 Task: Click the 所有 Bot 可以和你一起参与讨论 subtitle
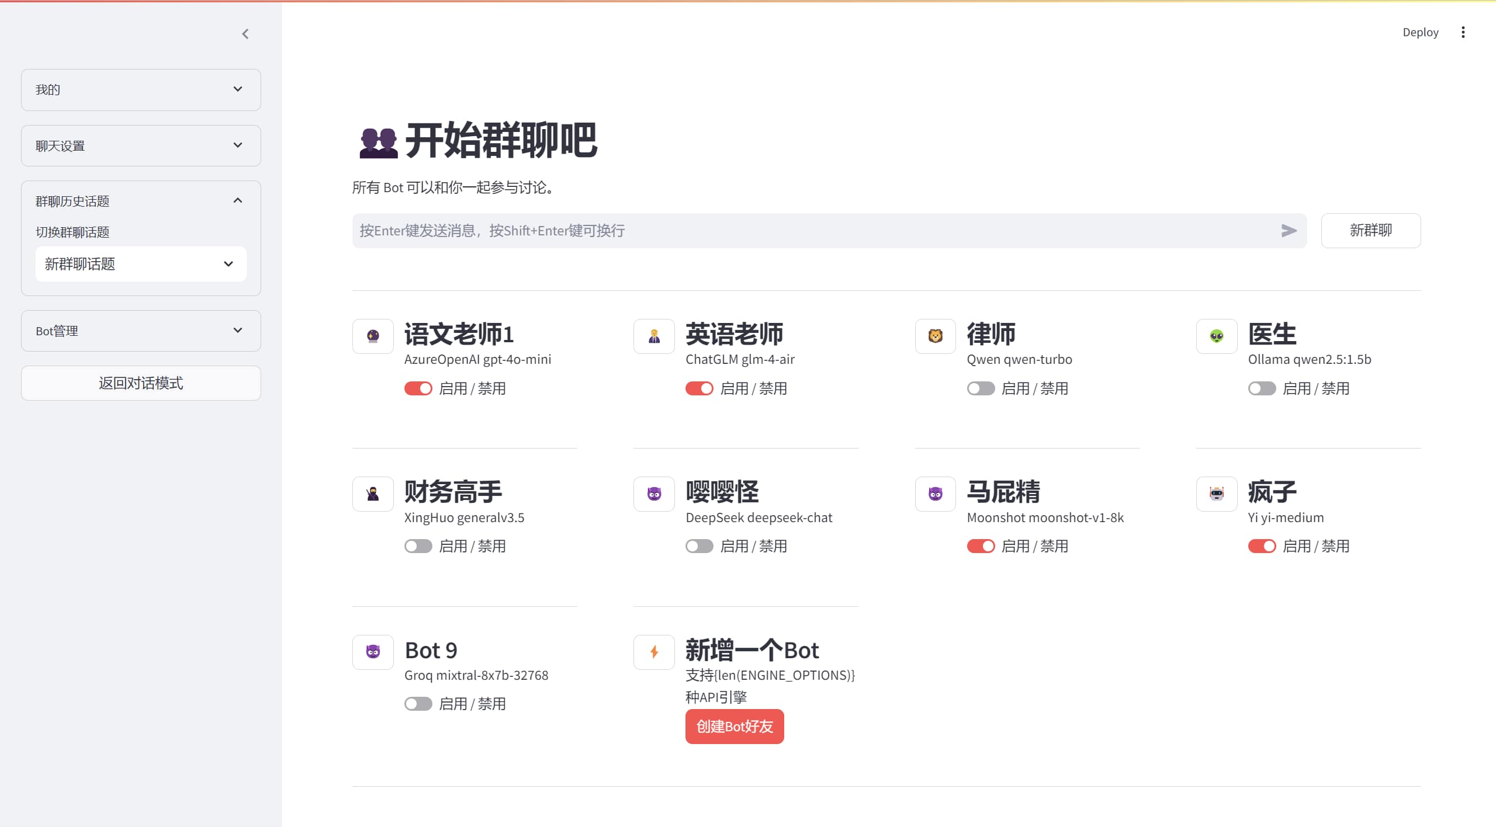click(x=453, y=187)
